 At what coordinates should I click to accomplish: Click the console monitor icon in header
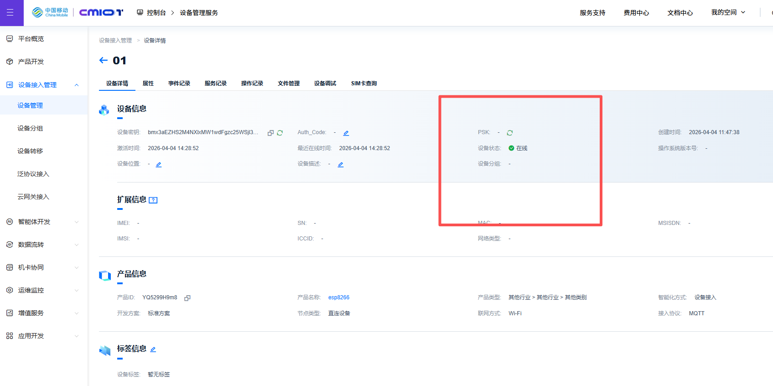point(140,12)
